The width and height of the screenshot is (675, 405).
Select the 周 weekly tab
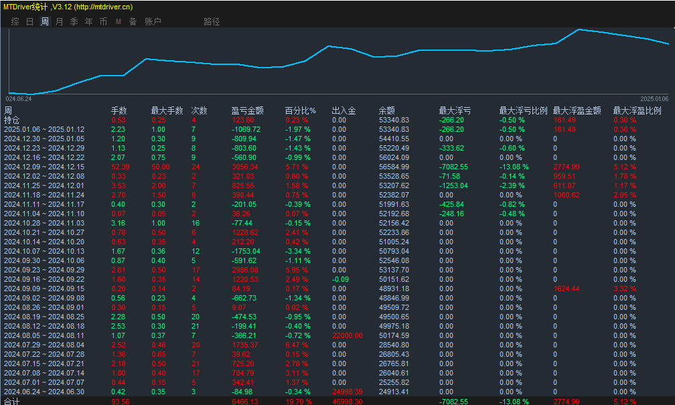pos(44,21)
